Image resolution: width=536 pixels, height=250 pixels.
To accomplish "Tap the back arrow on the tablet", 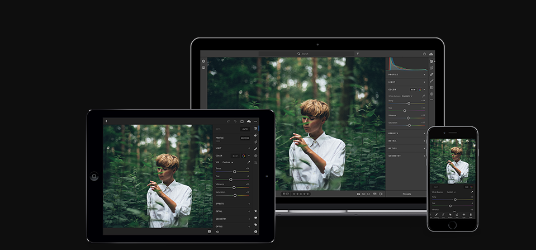I will [106, 121].
